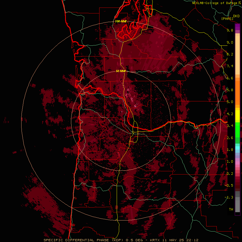242x242 pixels.
Task: Click the -0.5 value on the color scale
Action: point(229,186)
